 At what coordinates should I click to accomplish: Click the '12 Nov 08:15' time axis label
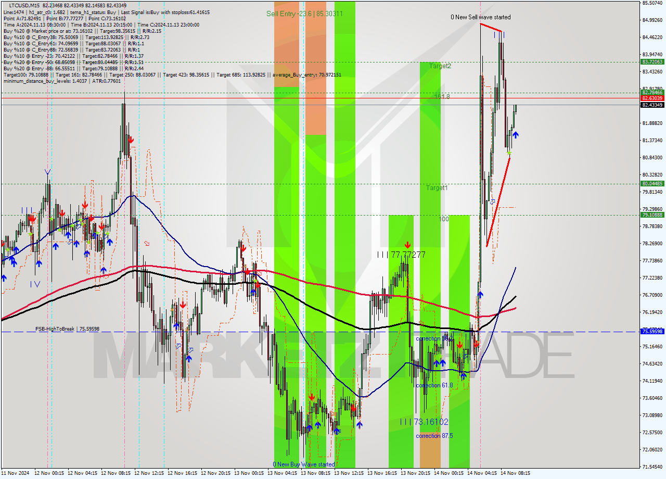116,473
